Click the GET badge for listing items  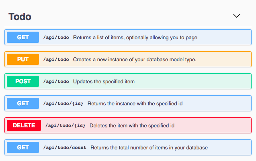pos(23,37)
